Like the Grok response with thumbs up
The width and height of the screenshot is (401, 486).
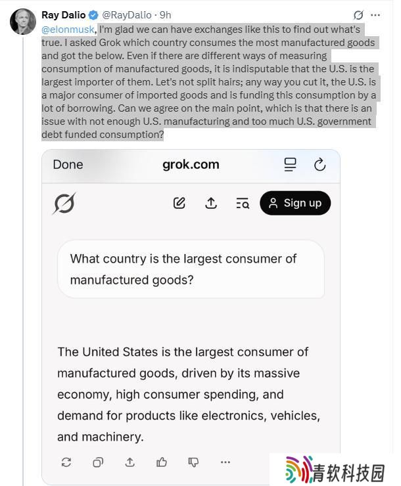click(x=162, y=462)
